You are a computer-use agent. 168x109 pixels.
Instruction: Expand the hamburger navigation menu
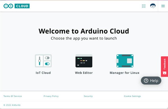tap(163, 6)
